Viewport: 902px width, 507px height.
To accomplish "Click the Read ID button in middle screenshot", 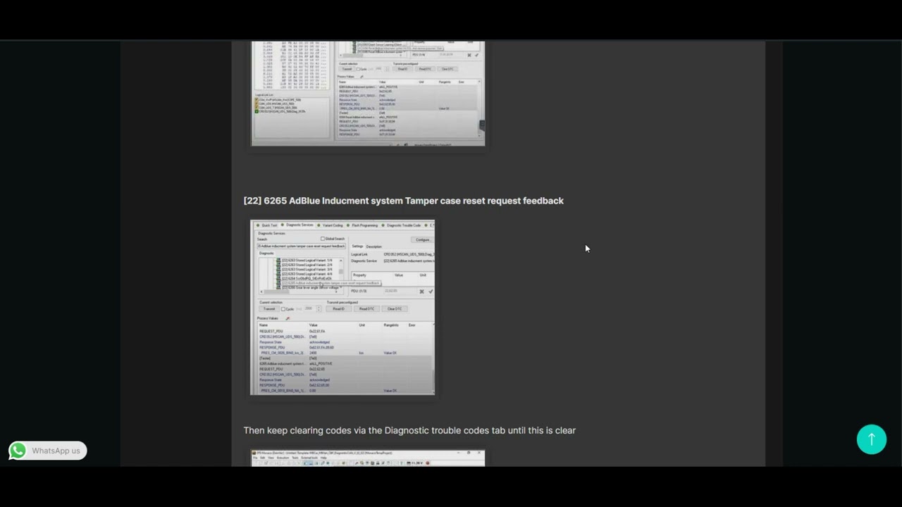I will [x=339, y=309].
